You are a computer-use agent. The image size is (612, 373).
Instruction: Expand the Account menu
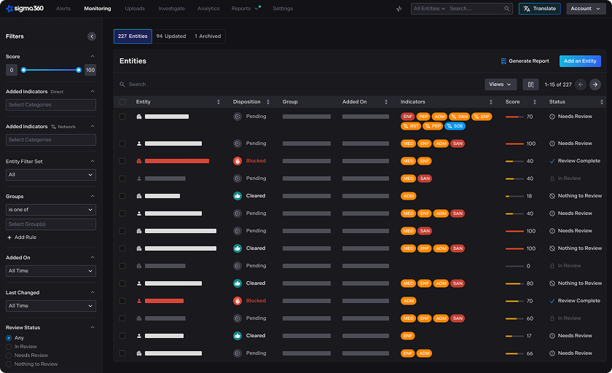point(585,9)
